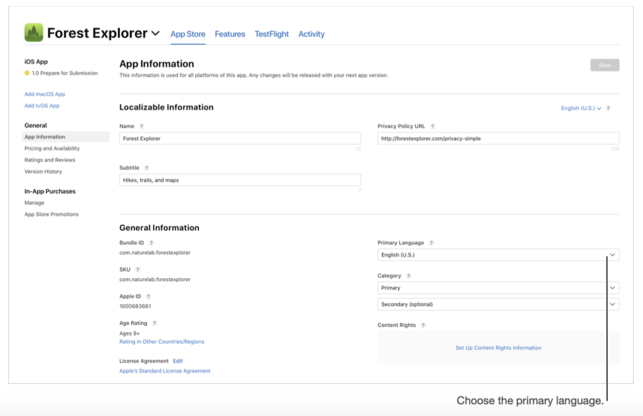Open the Primary category dropdown

point(498,288)
